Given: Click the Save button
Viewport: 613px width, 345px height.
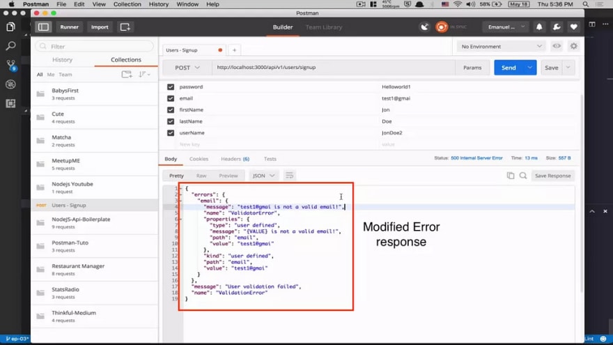Looking at the screenshot, I should [552, 68].
